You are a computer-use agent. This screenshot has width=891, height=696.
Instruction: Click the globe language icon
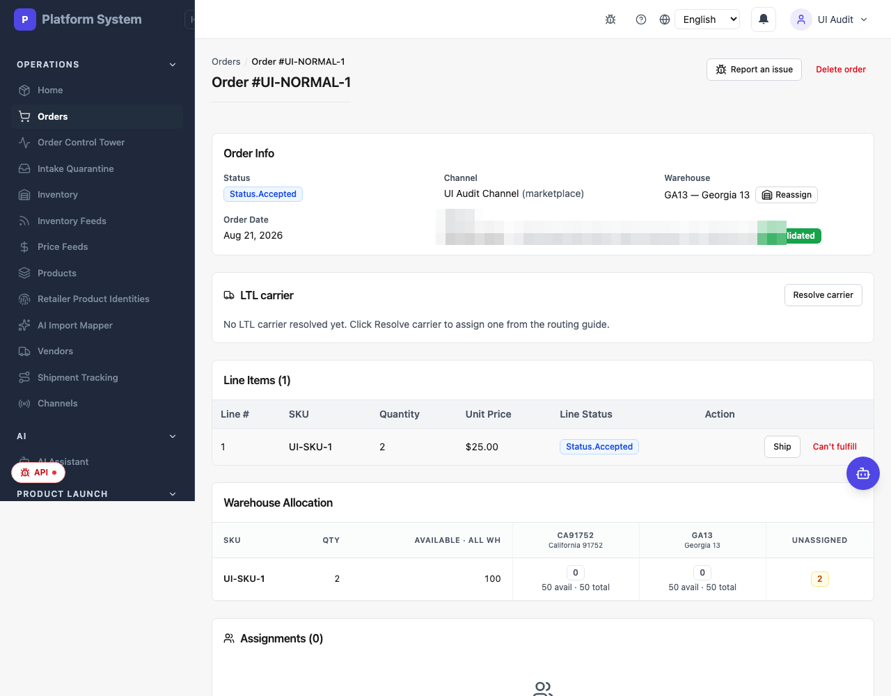click(x=665, y=19)
